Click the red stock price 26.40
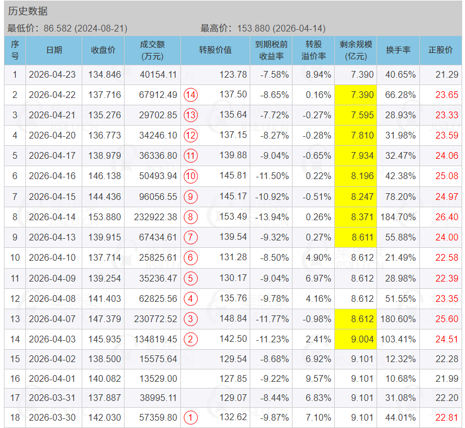 coord(442,217)
